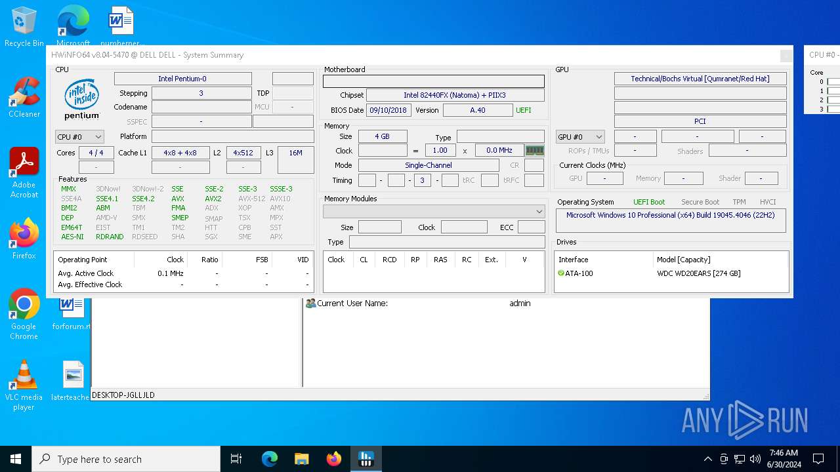Click the Cores 4 / 4 field

96,153
